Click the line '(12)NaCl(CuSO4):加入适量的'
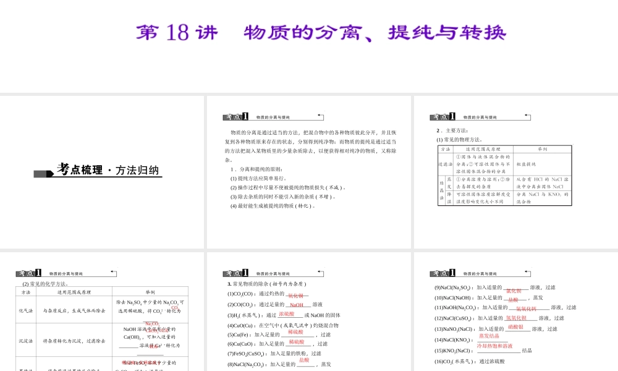Image resolution: width=618 pixels, height=371 pixels. pos(499,318)
